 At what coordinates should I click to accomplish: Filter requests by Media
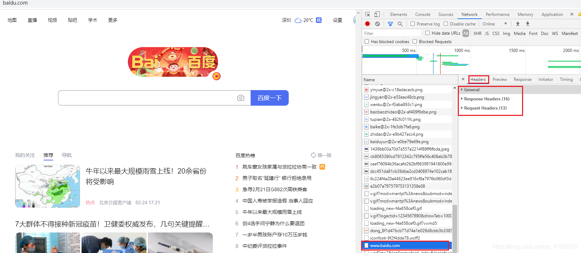click(x=520, y=33)
